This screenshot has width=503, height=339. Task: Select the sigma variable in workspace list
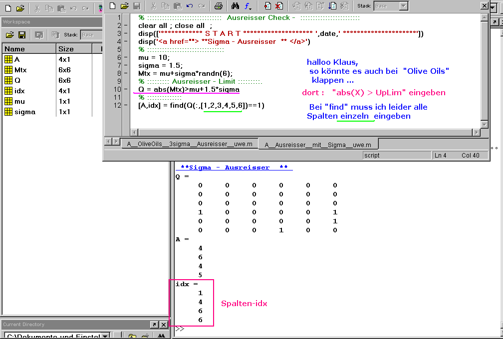pos(24,112)
